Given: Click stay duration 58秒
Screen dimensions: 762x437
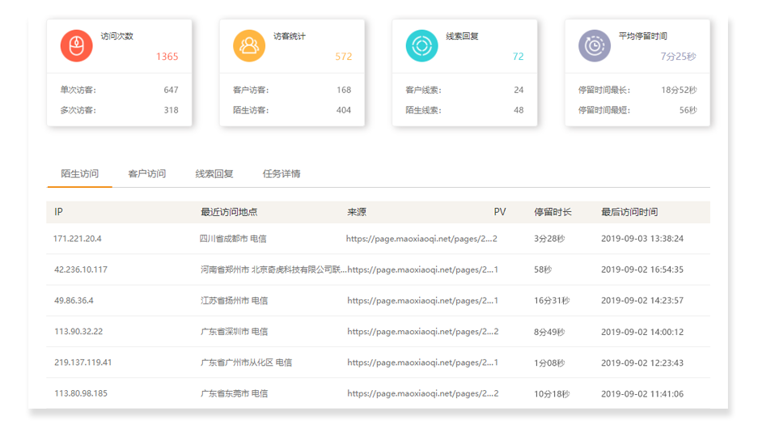Looking at the screenshot, I should [x=543, y=269].
